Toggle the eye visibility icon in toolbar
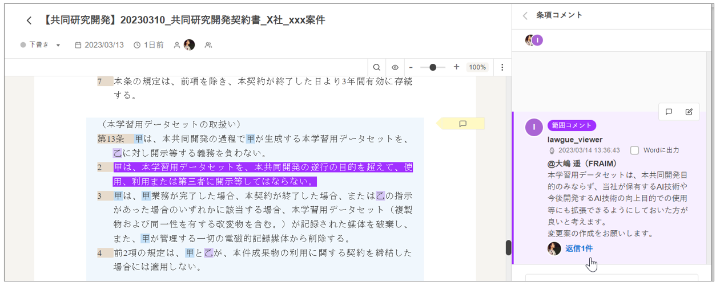Screen dimensions: 720x286 [x=395, y=67]
